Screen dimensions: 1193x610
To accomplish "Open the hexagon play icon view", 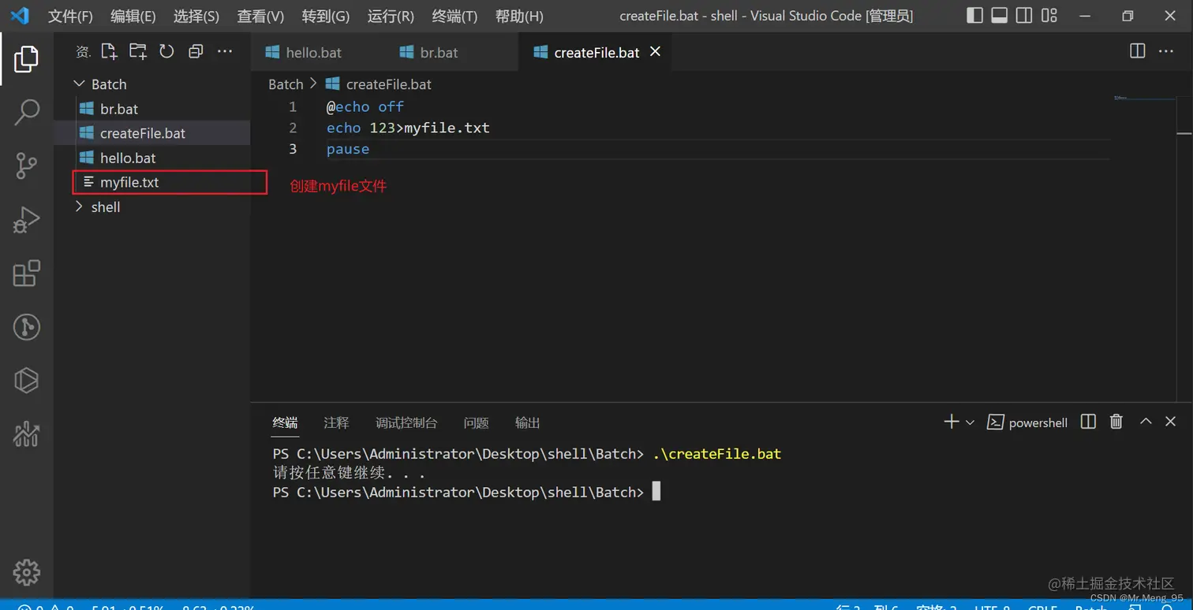I will [x=26, y=381].
